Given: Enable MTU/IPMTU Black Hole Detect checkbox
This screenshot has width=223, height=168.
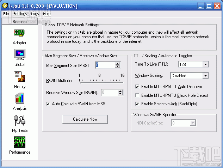Looking at the screenshot, I should (137, 95).
